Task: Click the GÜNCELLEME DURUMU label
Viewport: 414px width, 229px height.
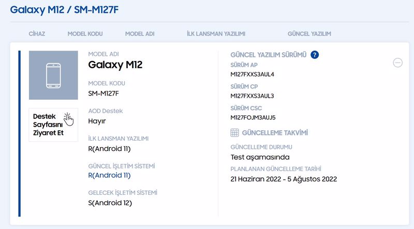Action: [261, 147]
